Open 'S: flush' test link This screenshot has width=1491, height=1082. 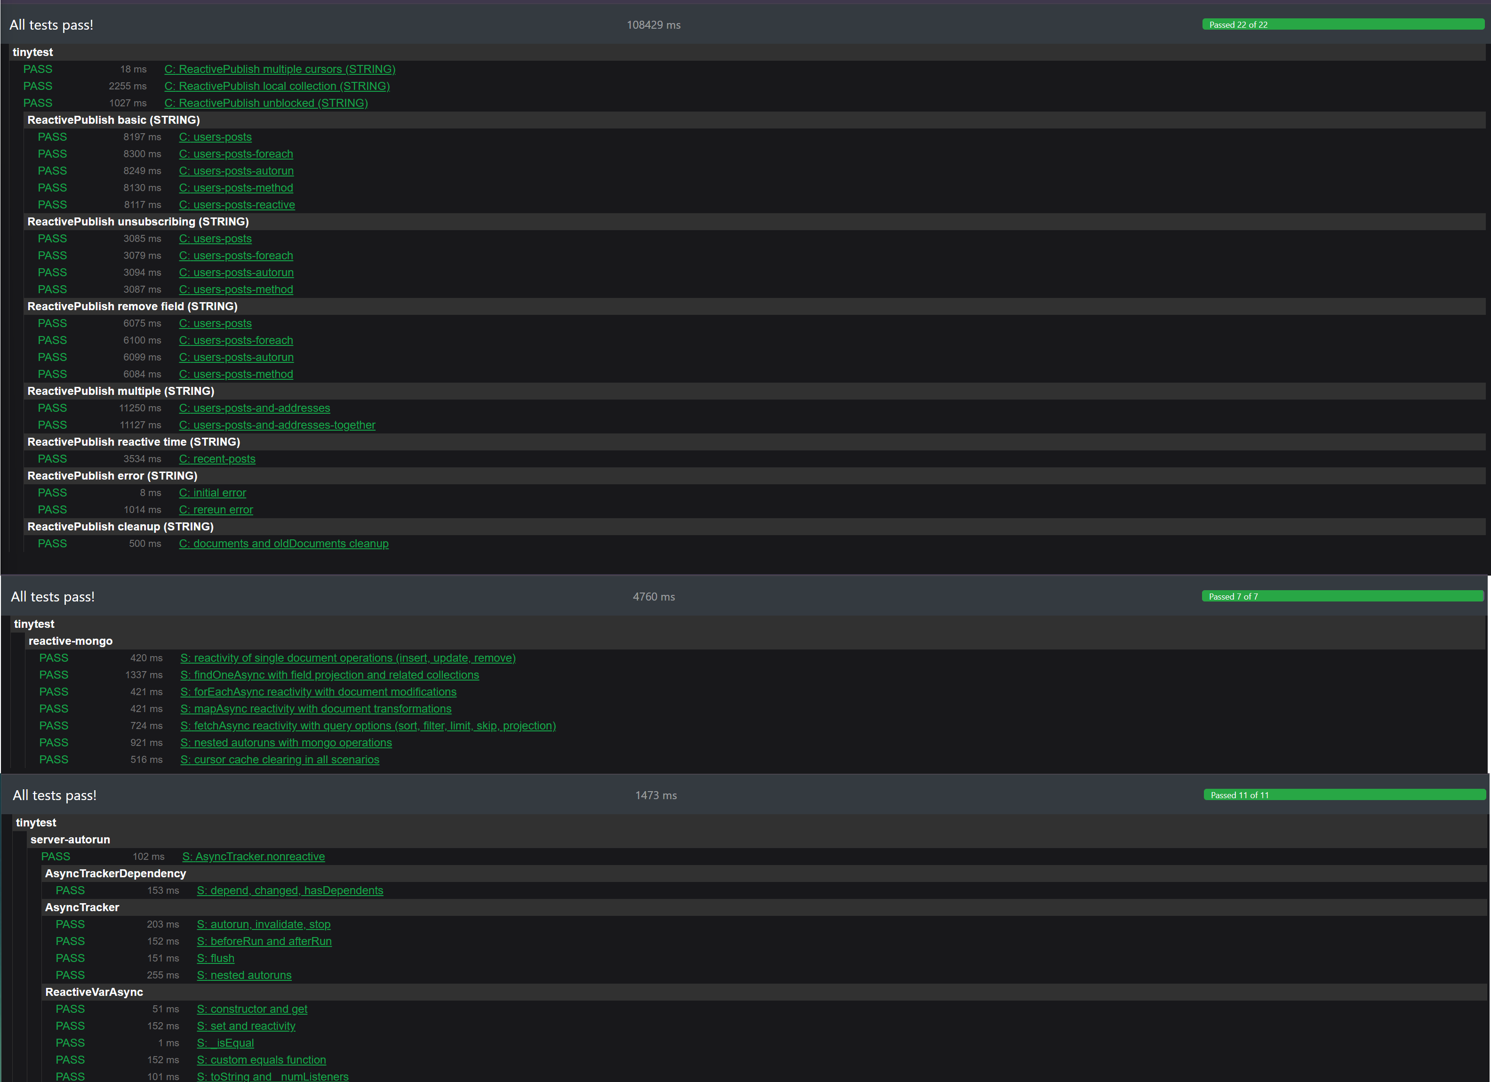[x=216, y=958]
